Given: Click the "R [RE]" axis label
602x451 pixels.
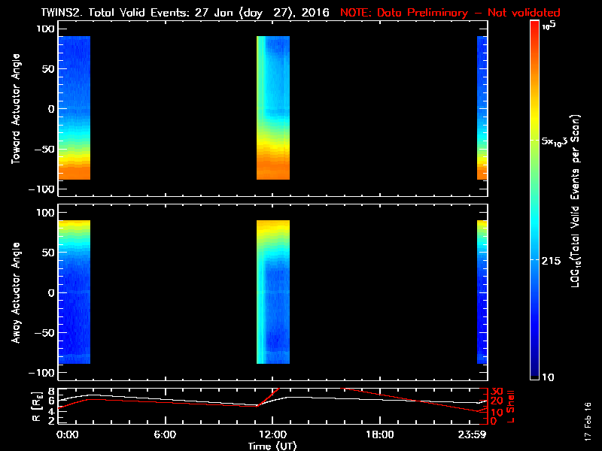Looking at the screenshot, I should [x=37, y=406].
